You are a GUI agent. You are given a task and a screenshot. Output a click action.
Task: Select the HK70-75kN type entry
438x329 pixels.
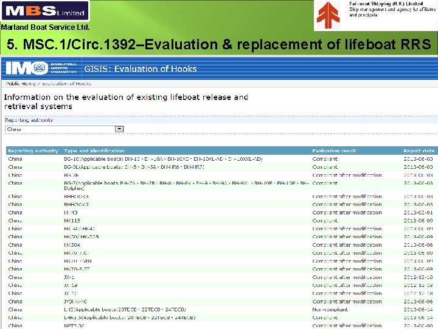(x=78, y=261)
